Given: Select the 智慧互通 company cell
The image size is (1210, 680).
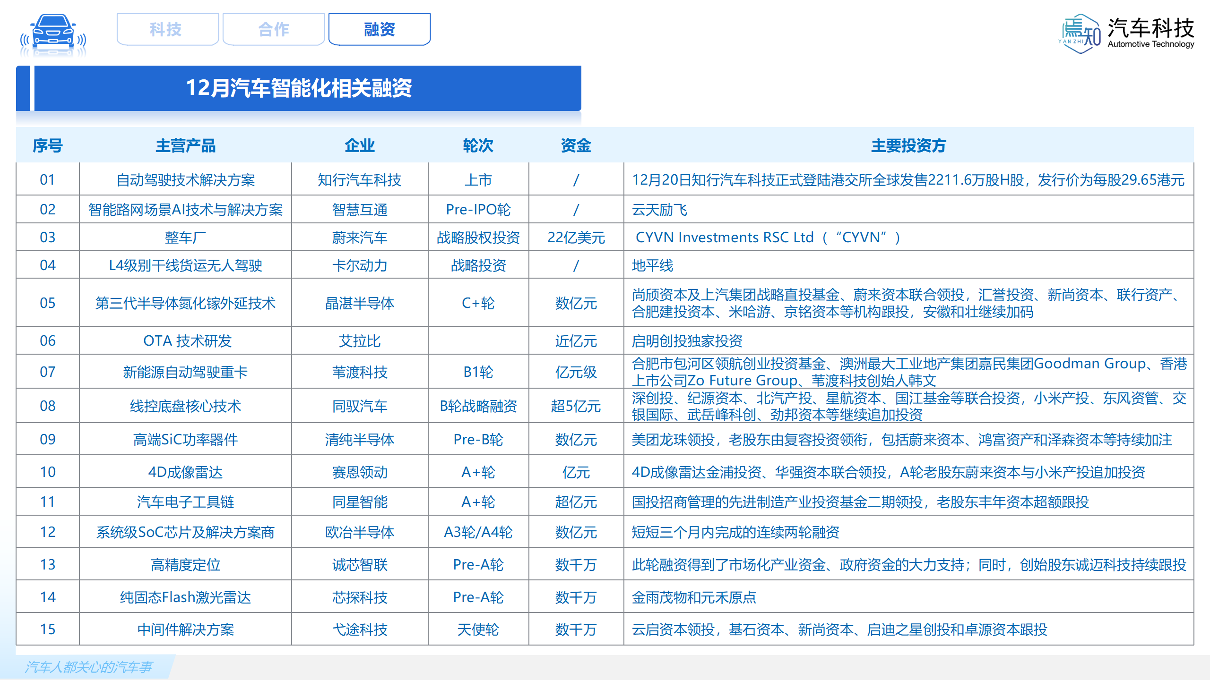Looking at the screenshot, I should pos(360,209).
